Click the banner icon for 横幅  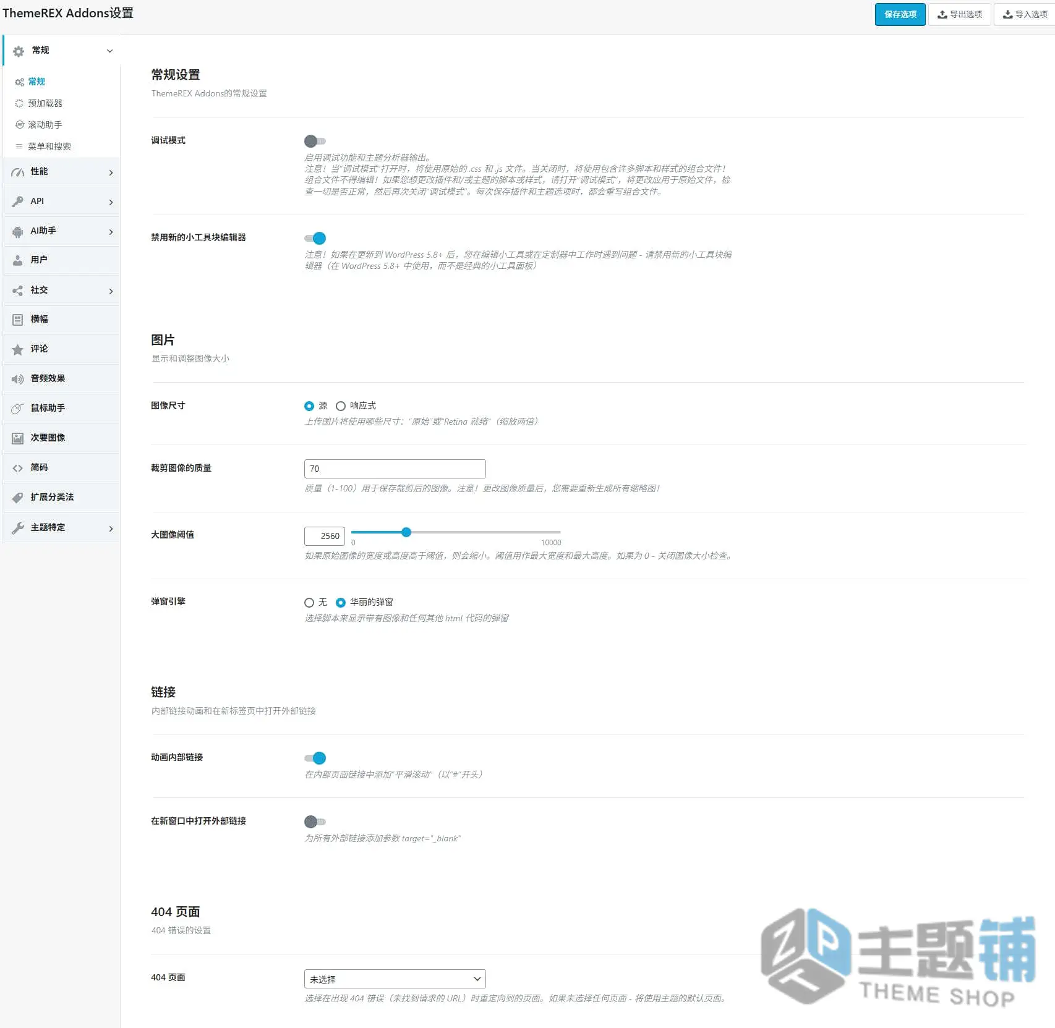(18, 320)
